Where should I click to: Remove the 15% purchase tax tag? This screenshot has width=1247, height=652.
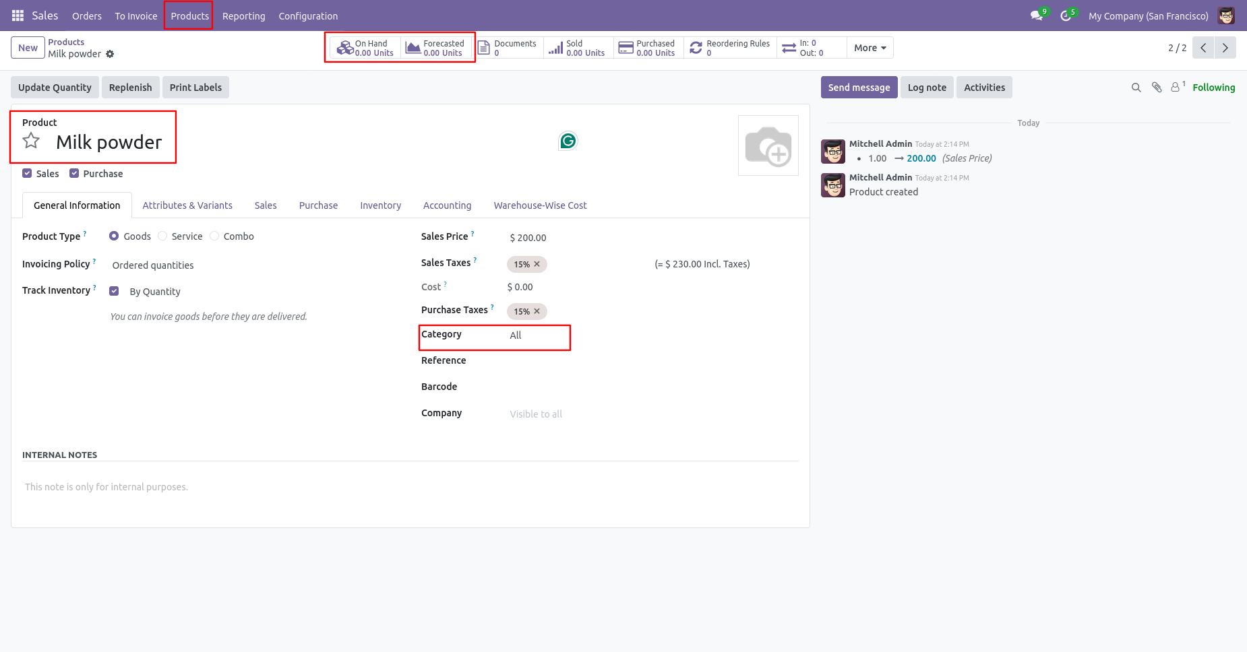click(x=537, y=311)
